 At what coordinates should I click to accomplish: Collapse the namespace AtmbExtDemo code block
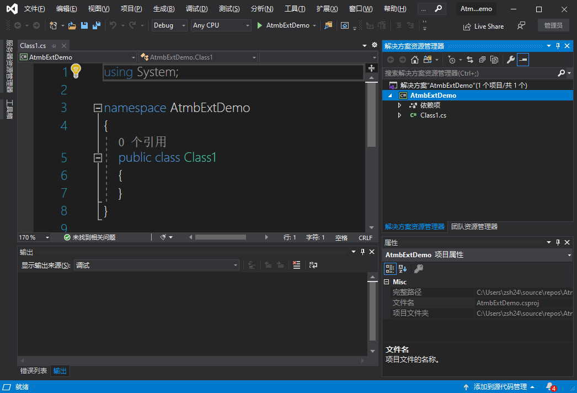coord(98,108)
